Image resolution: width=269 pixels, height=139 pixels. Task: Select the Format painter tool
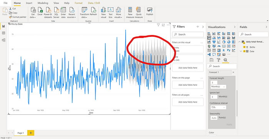tap(18, 17)
